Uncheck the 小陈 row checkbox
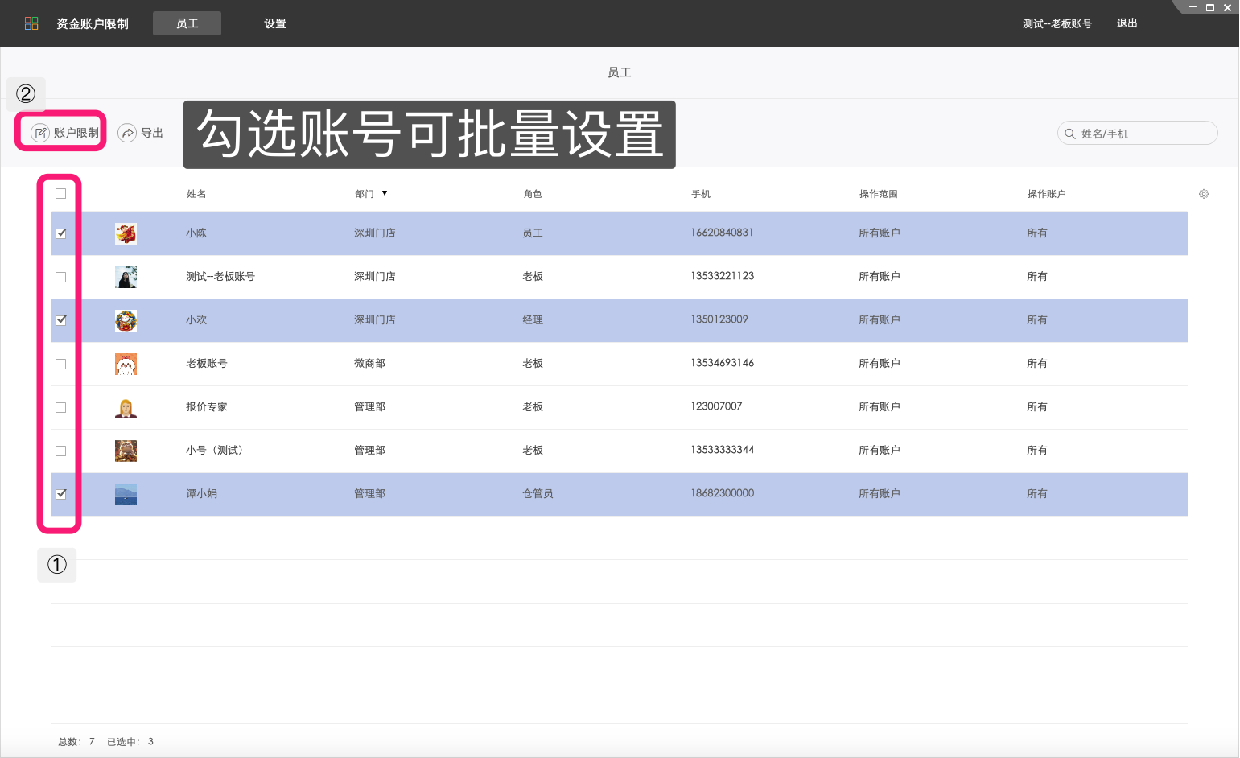1240x758 pixels. coord(60,233)
